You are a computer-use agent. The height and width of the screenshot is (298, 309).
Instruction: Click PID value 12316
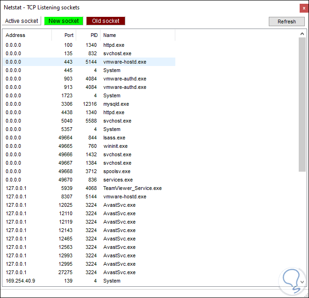pos(90,104)
